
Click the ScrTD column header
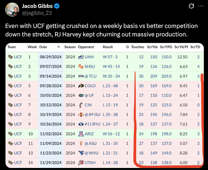[195, 47]
